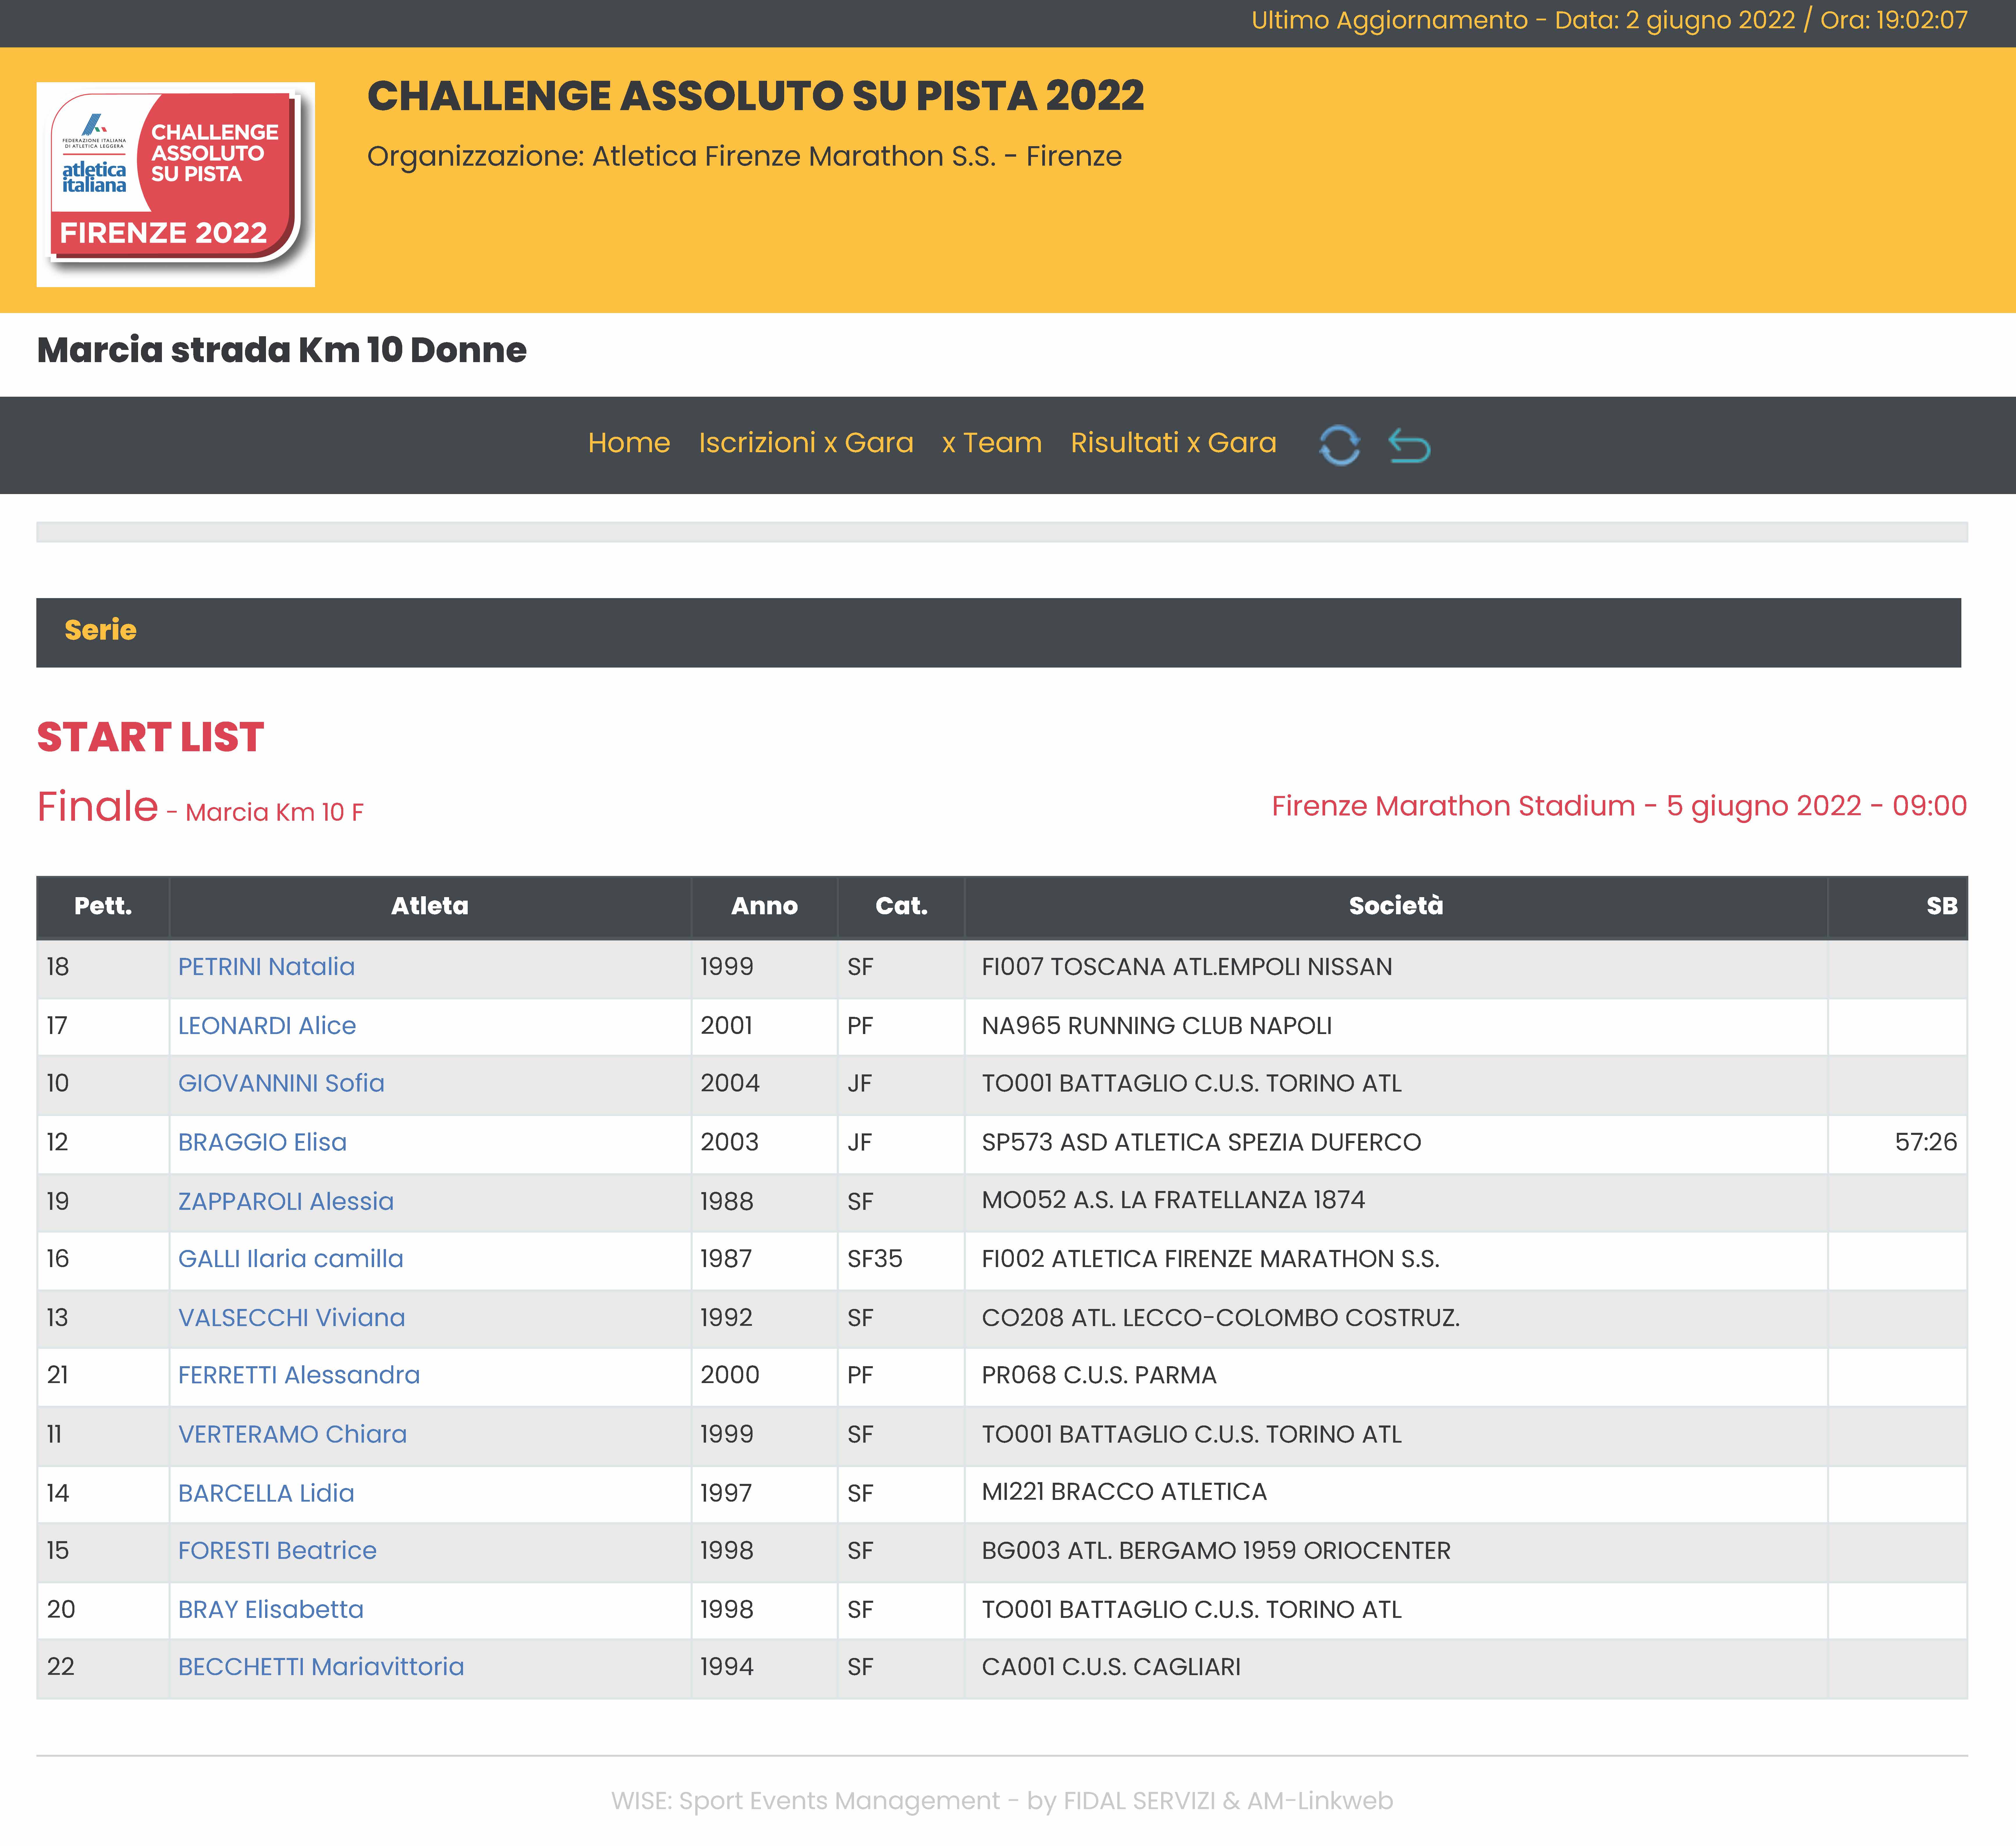Click bib number 22 in table

point(61,1667)
